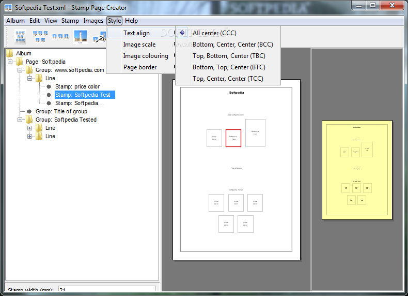
Task: Select the Album root tree label
Action: (24, 53)
